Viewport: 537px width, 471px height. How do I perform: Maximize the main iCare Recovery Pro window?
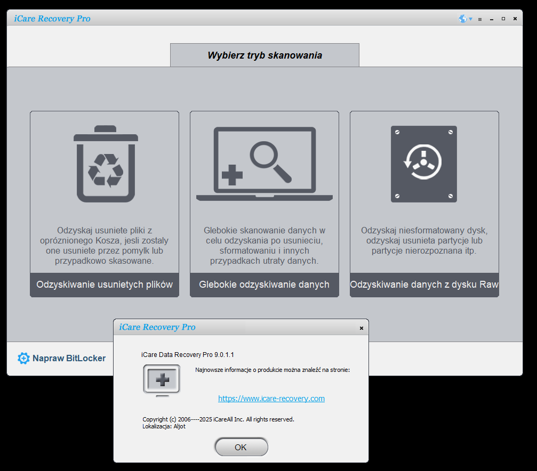click(x=503, y=19)
